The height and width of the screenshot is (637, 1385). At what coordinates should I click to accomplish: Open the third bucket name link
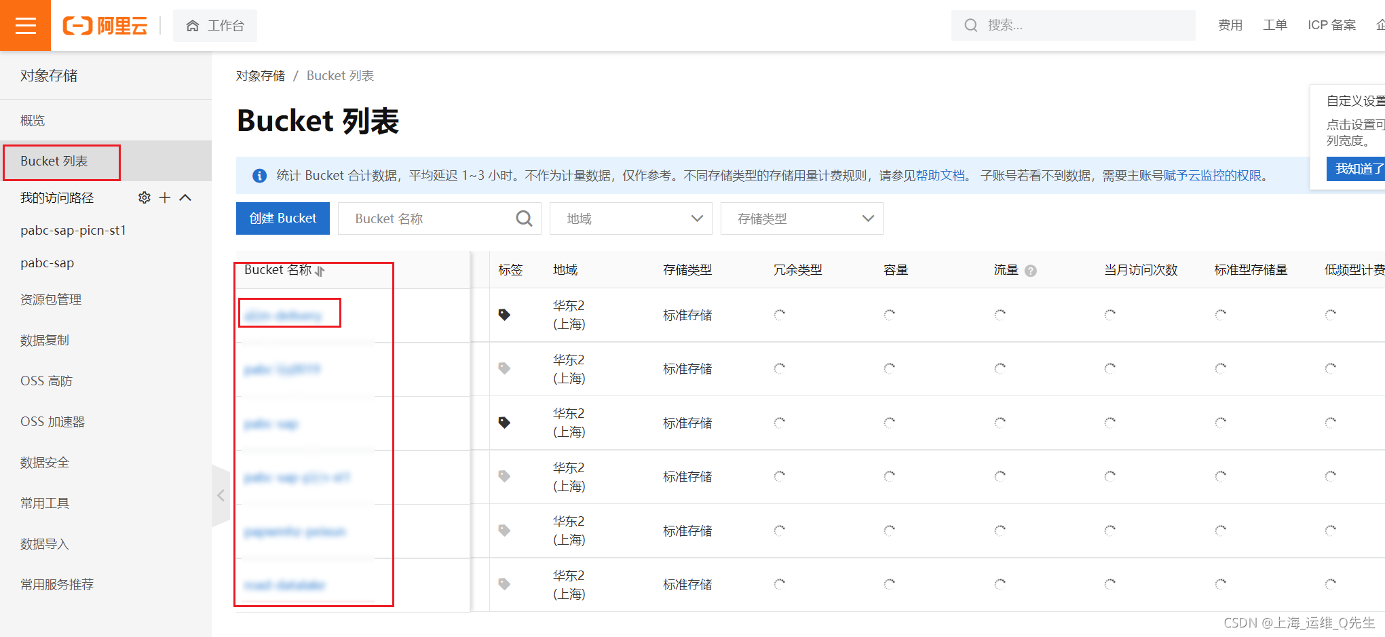(x=271, y=424)
